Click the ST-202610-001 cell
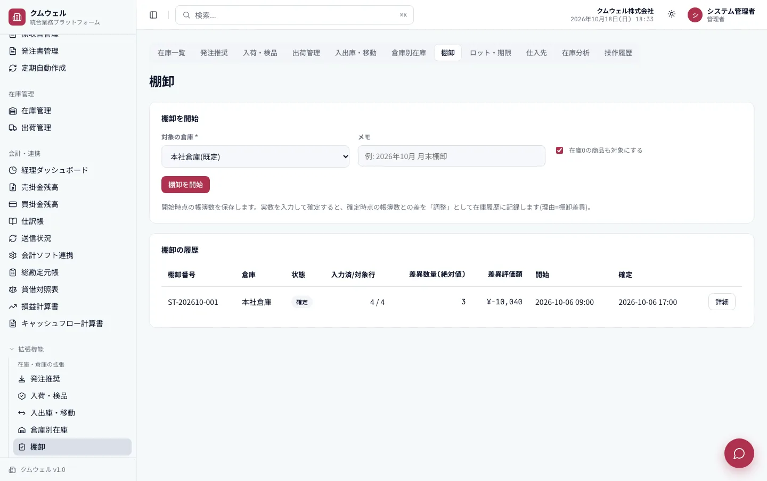 (x=193, y=302)
